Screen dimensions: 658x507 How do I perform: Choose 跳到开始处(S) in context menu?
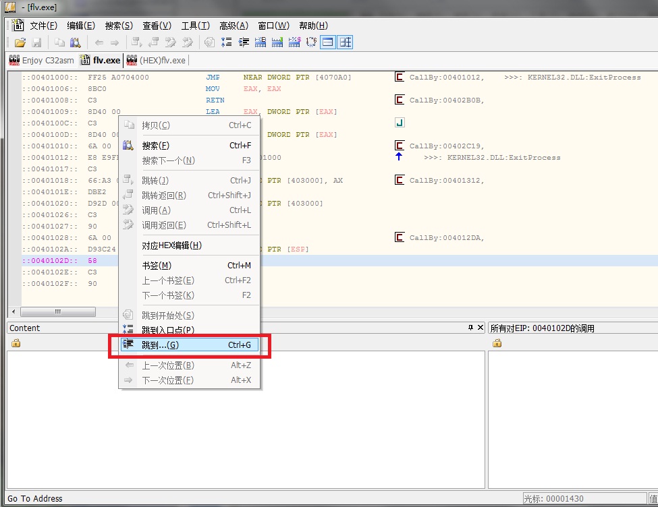[190, 316]
